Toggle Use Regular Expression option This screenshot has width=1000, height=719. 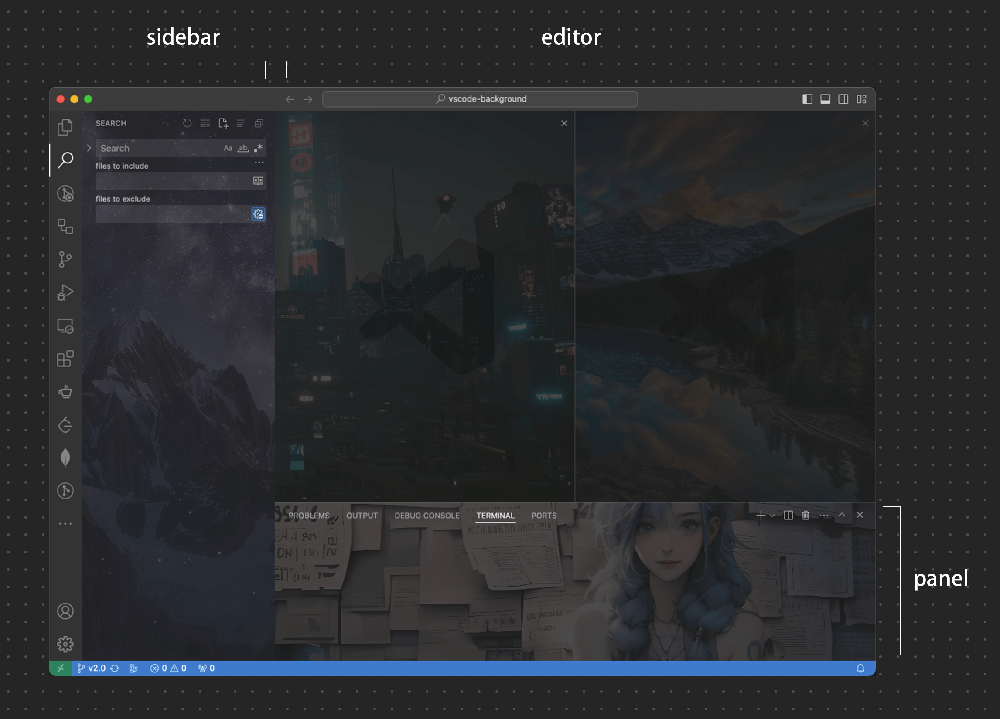coord(258,148)
